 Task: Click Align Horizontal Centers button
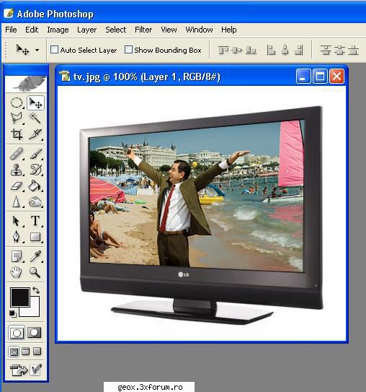285,50
